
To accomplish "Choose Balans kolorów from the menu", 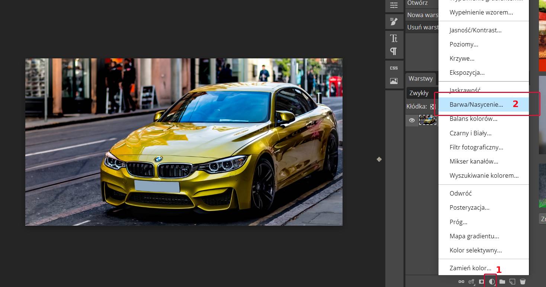I will click(484, 119).
